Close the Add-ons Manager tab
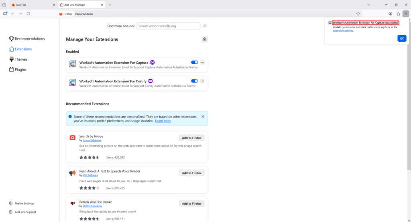Screen dimensions: 411x222 (102, 5)
